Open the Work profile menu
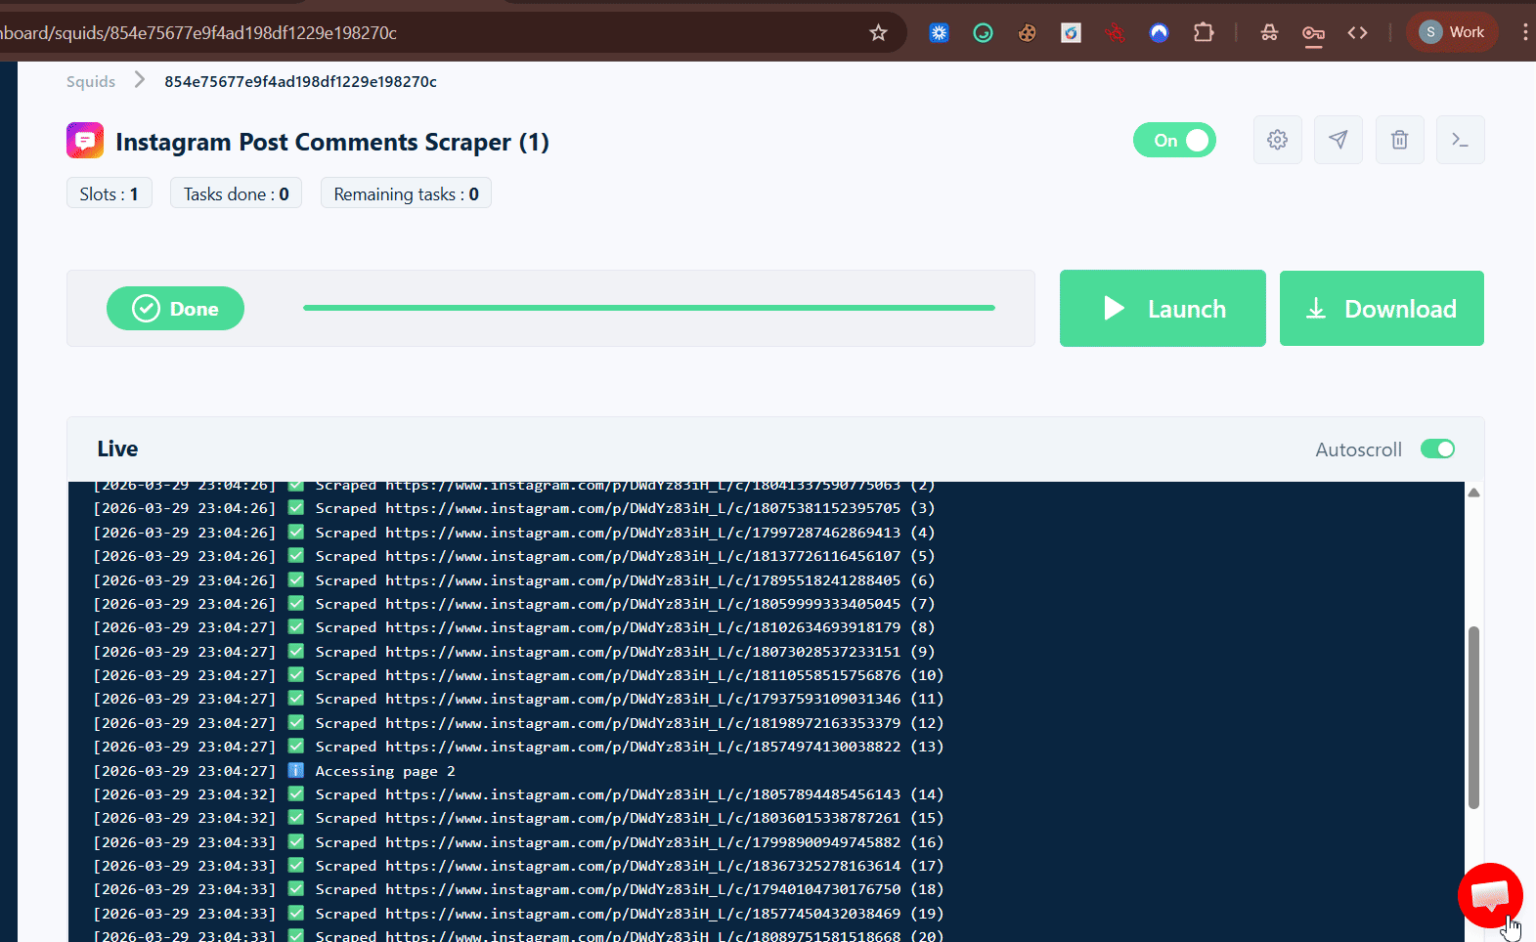 (1452, 32)
